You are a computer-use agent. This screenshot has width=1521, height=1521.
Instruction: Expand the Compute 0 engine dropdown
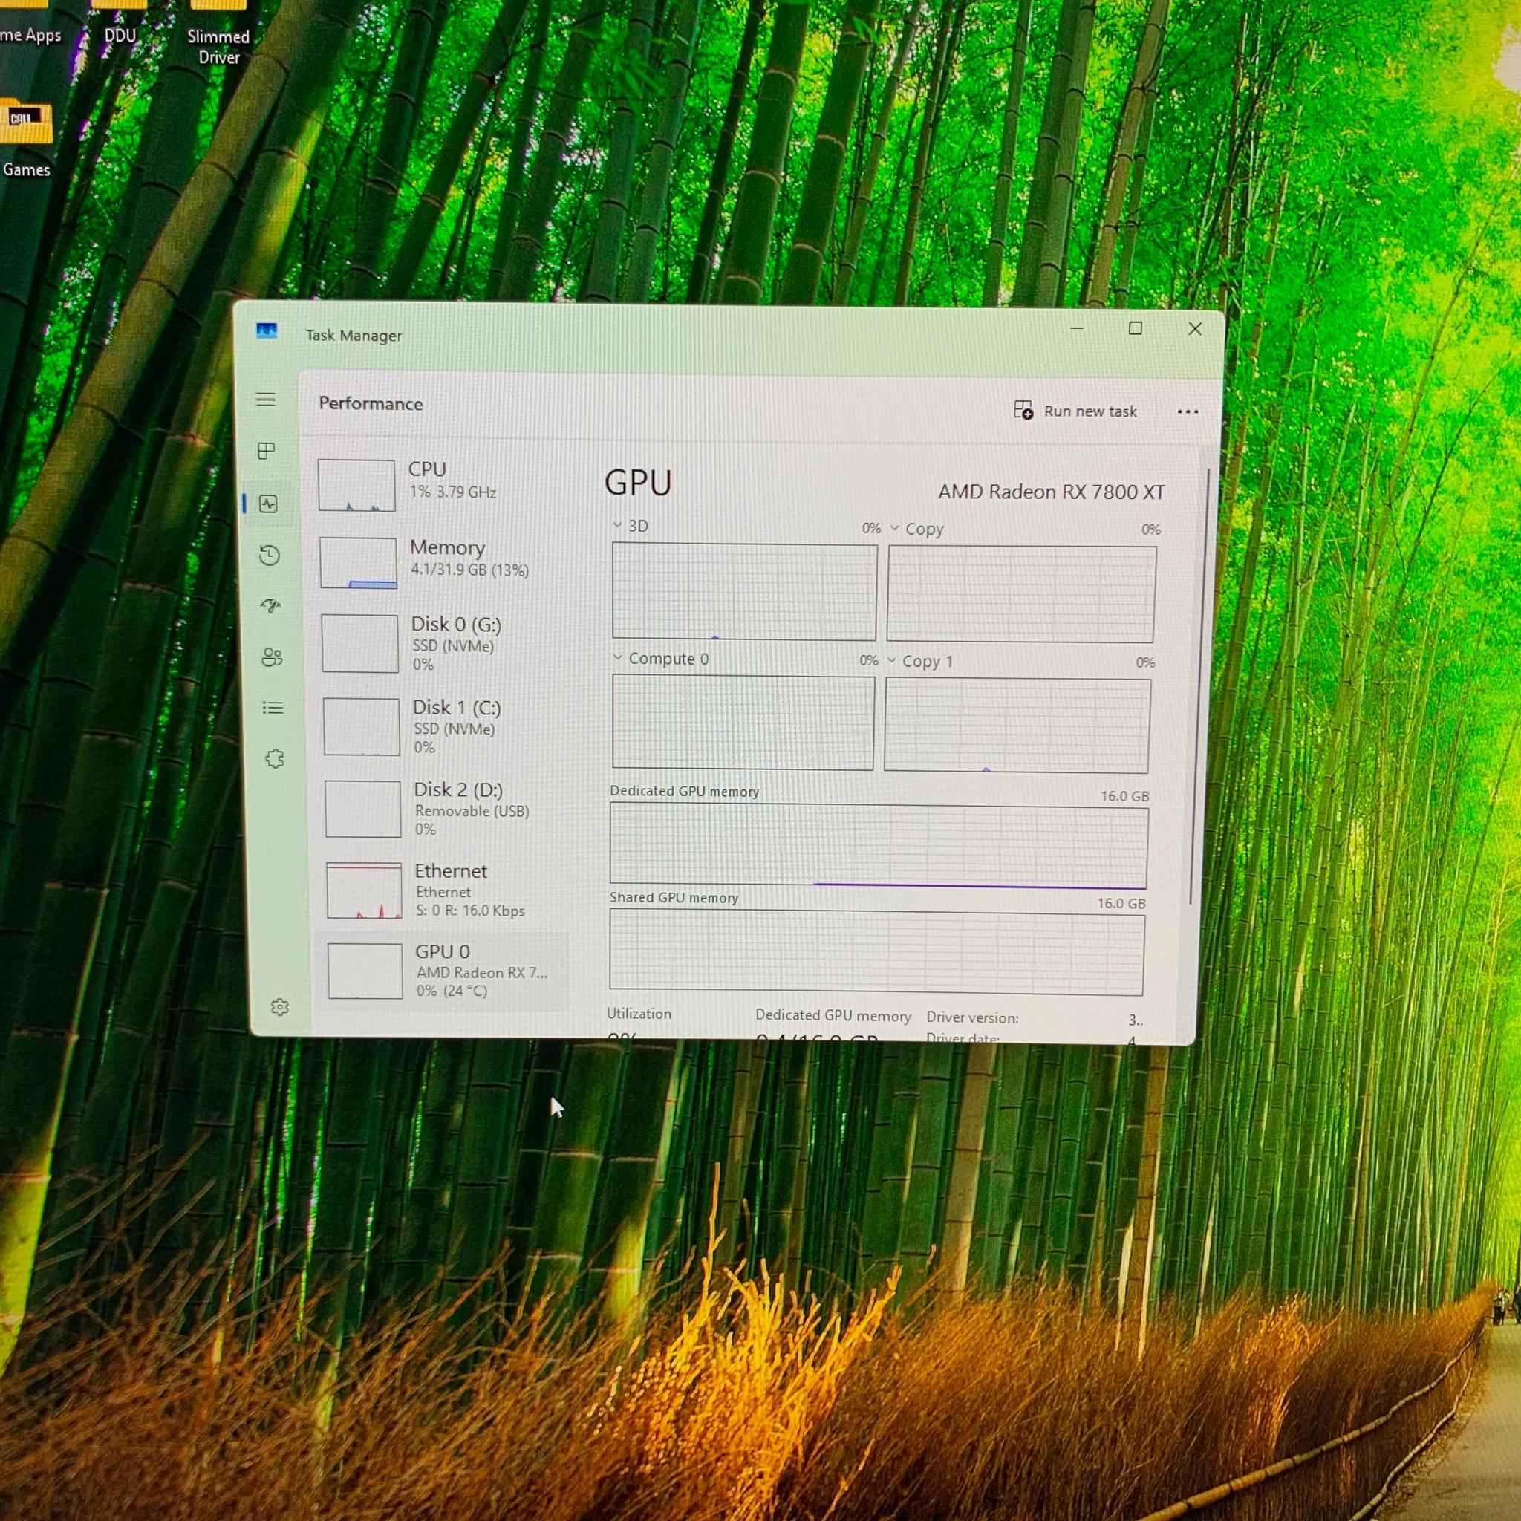pyautogui.click(x=617, y=657)
